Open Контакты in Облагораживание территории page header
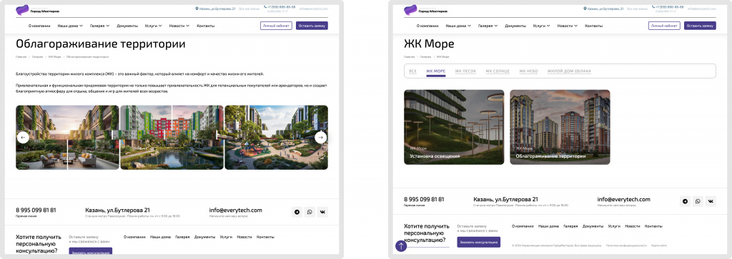Viewport: 732px width, 259px height. (x=206, y=26)
